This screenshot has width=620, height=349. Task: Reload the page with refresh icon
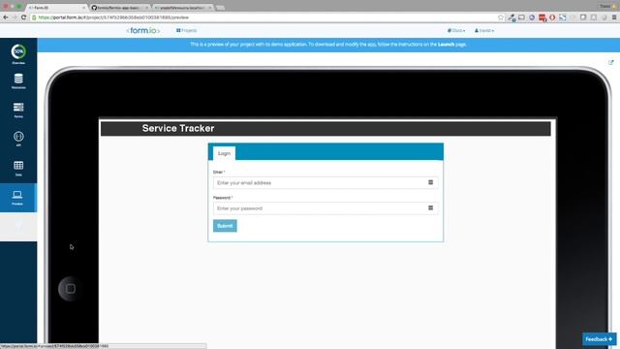pyautogui.click(x=23, y=17)
